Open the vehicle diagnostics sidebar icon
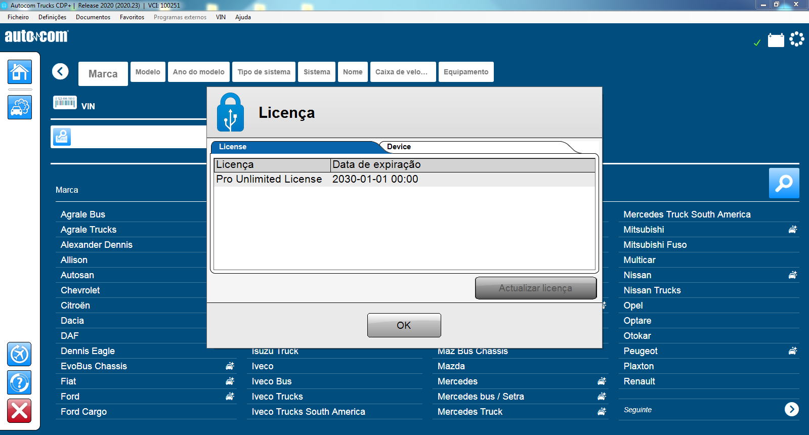Viewport: 809px width, 435px height. point(20,107)
